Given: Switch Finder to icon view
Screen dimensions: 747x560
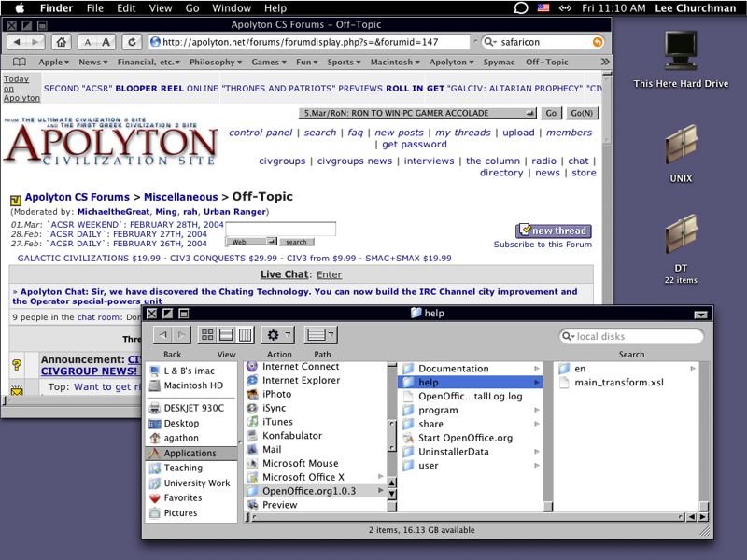Looking at the screenshot, I should click(x=207, y=335).
